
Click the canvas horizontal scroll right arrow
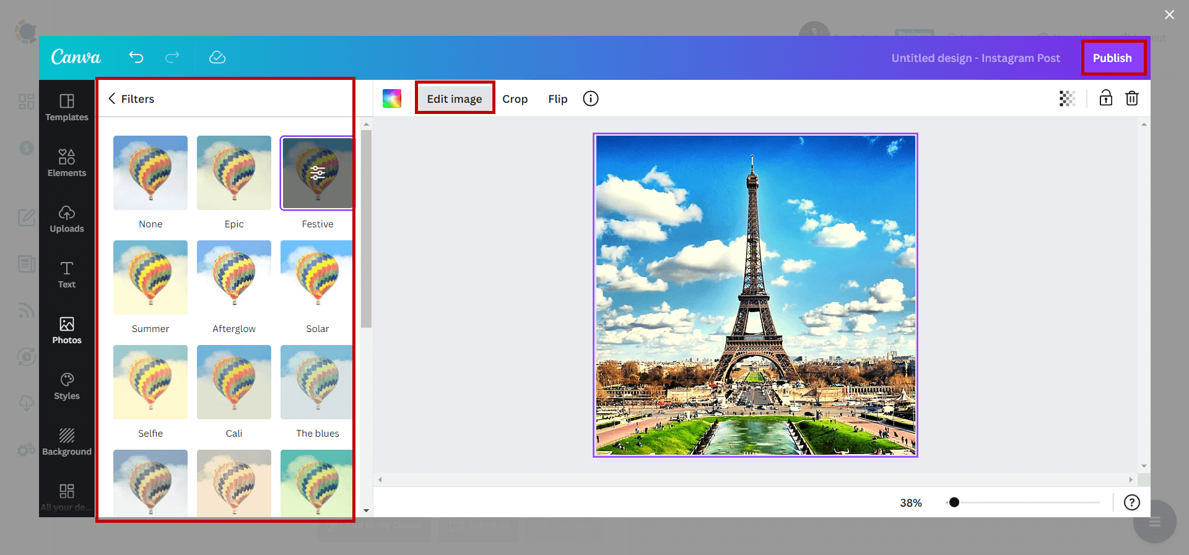click(x=1131, y=480)
